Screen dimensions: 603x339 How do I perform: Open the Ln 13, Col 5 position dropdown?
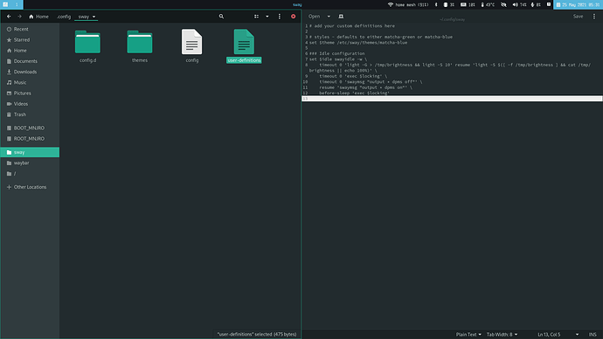558,335
